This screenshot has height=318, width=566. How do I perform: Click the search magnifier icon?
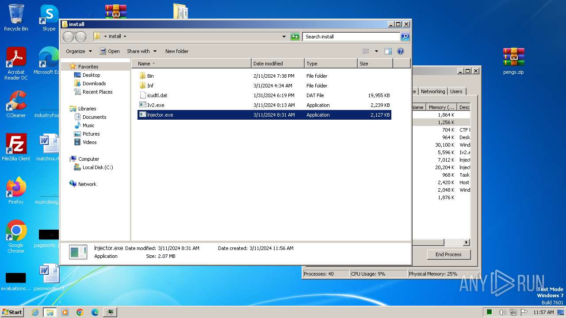(405, 37)
